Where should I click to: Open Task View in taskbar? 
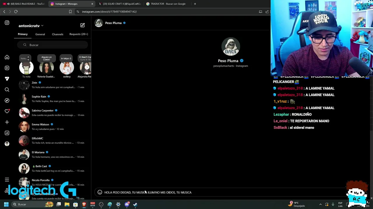click(59, 204)
